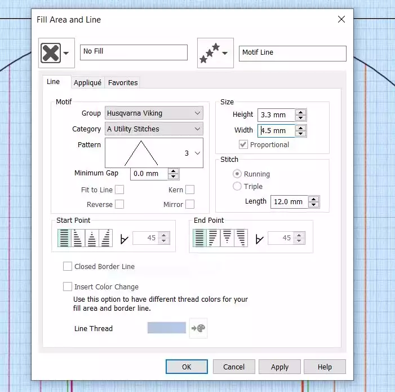Open the thread color palette picker

click(x=198, y=328)
